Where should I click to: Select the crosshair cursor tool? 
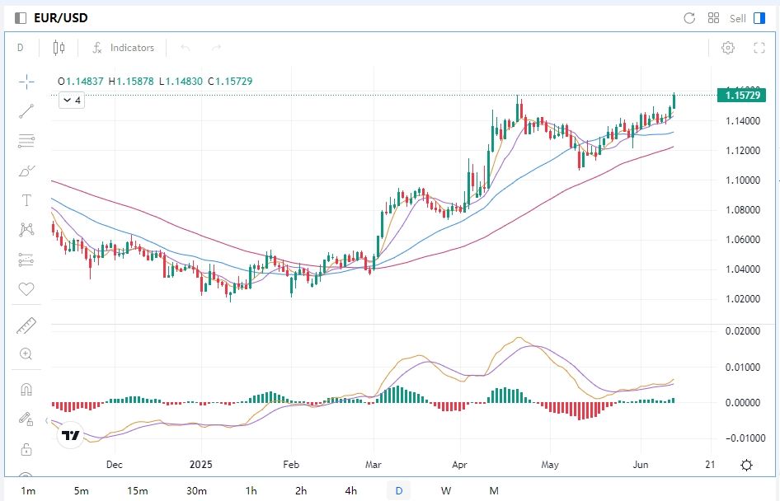[26, 81]
